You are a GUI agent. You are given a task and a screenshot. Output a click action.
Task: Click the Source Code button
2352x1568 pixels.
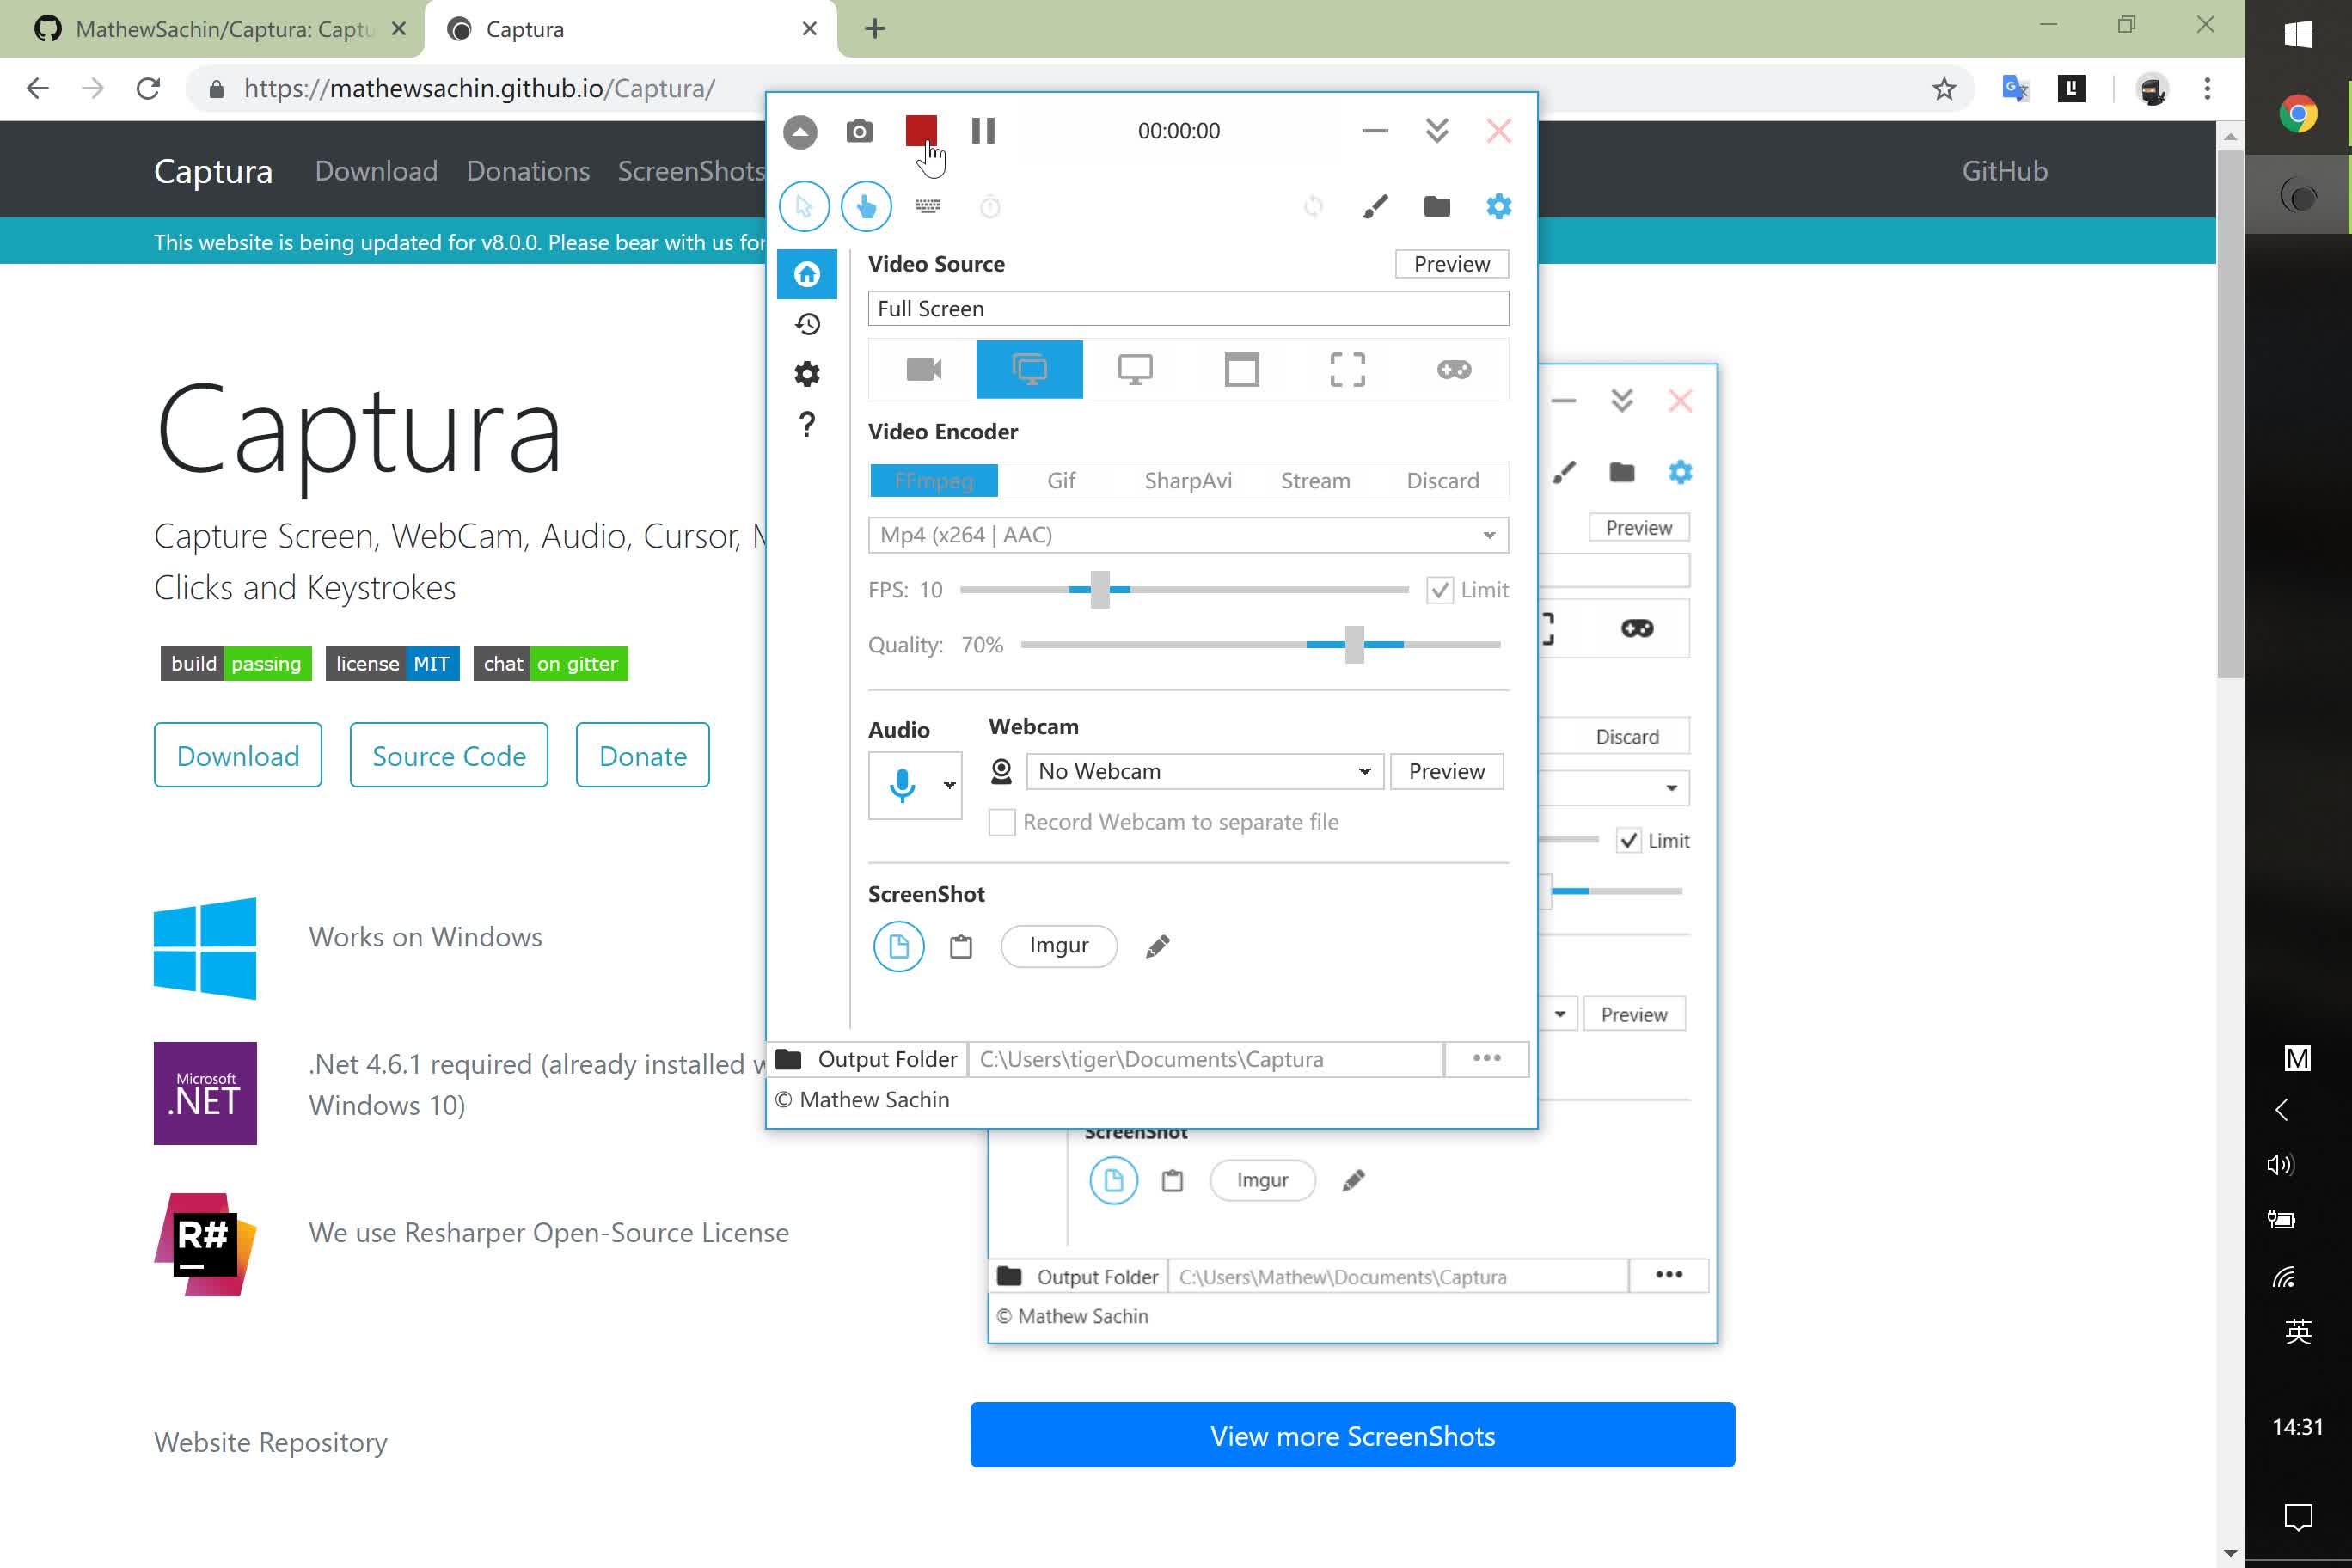pyautogui.click(x=449, y=755)
